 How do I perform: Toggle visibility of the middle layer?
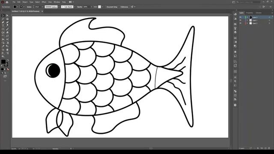coord(241,20)
